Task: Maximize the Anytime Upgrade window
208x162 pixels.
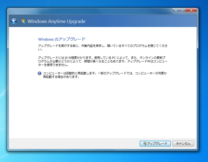Action: click(x=182, y=10)
